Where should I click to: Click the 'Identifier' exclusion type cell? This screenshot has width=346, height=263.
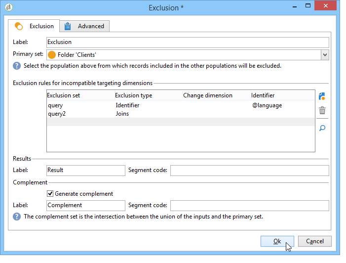pyautogui.click(x=127, y=105)
